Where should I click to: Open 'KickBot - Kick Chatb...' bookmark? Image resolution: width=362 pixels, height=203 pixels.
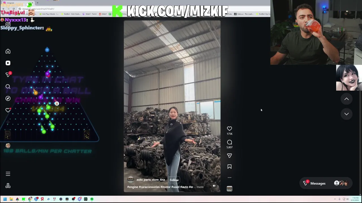click(x=71, y=14)
